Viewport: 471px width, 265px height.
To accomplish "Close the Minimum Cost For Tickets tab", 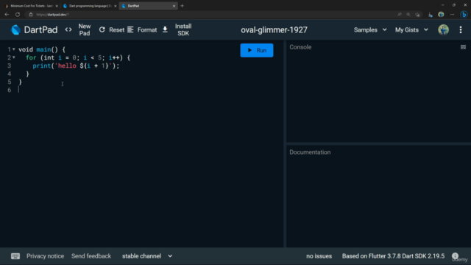I will [x=57, y=6].
